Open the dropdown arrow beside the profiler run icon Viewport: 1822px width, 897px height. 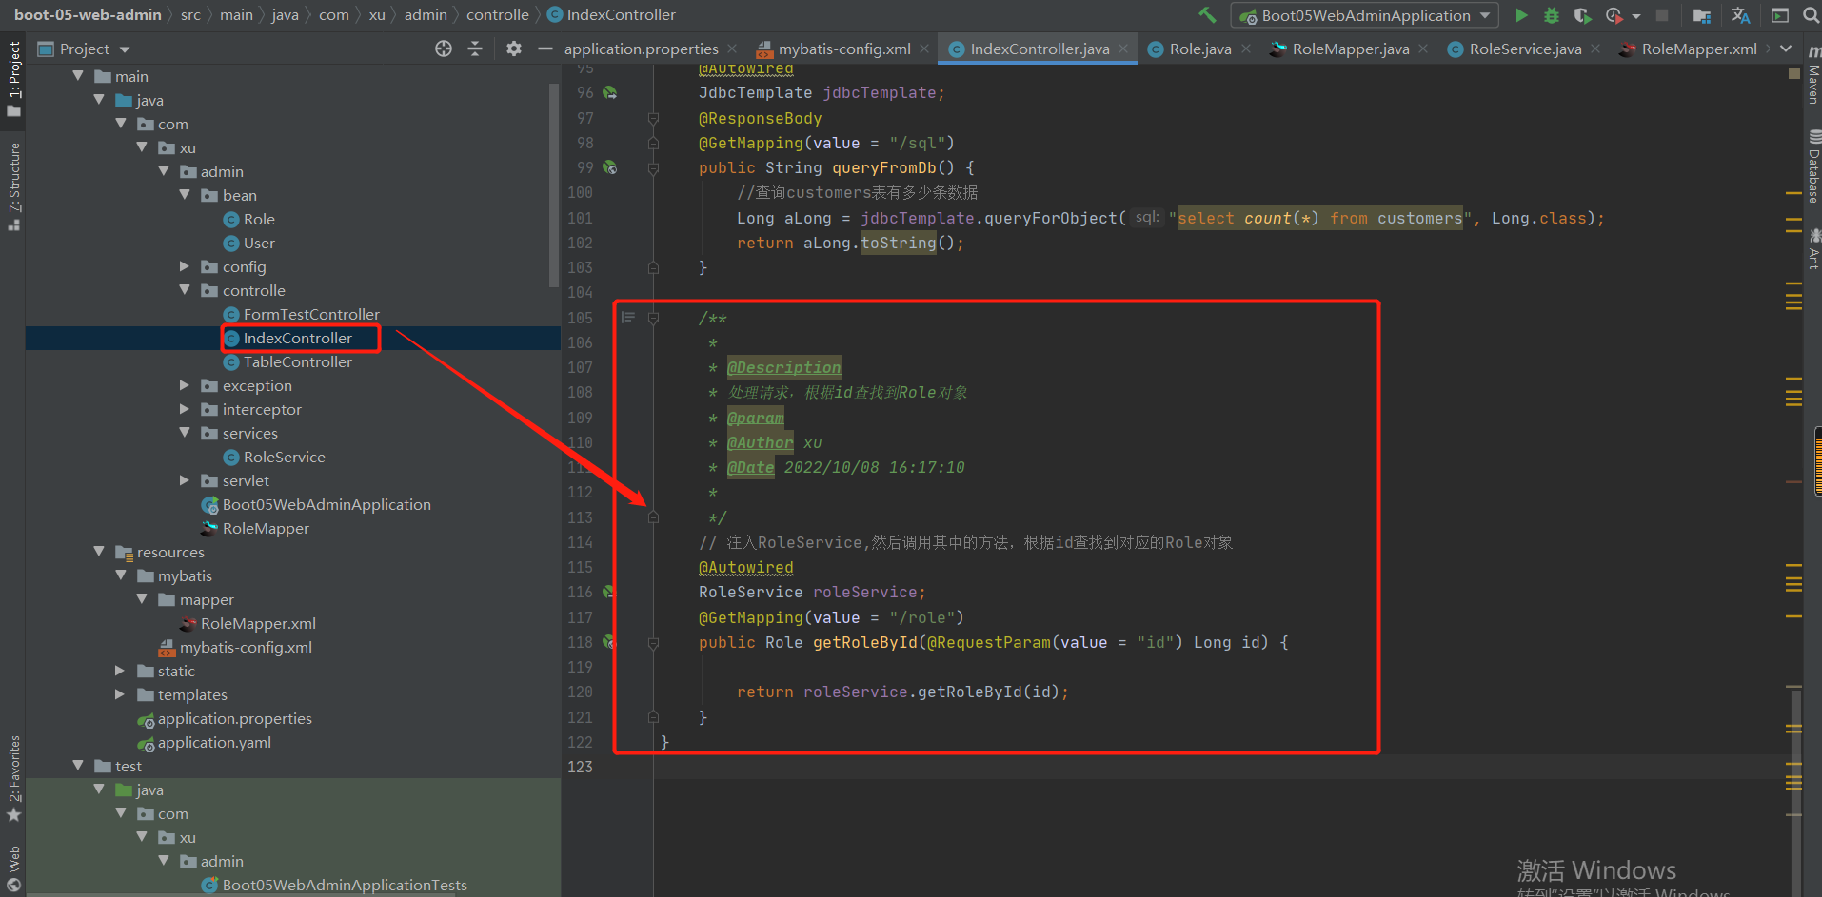(1635, 16)
